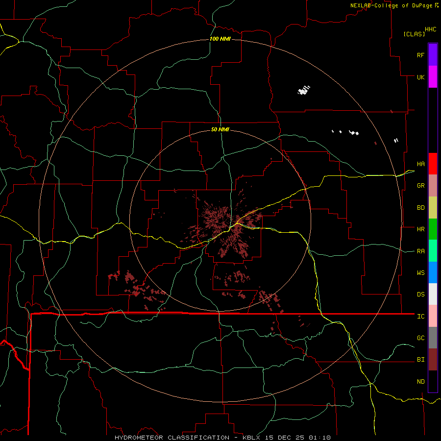The width and height of the screenshot is (441, 441).
Task: Click the '01:10' timestamp text
Action: point(319,438)
